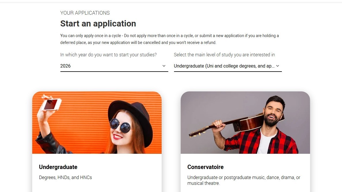Click the 'Degrees, HNDs, and HNCs' description
The width and height of the screenshot is (342, 192).
(65, 177)
